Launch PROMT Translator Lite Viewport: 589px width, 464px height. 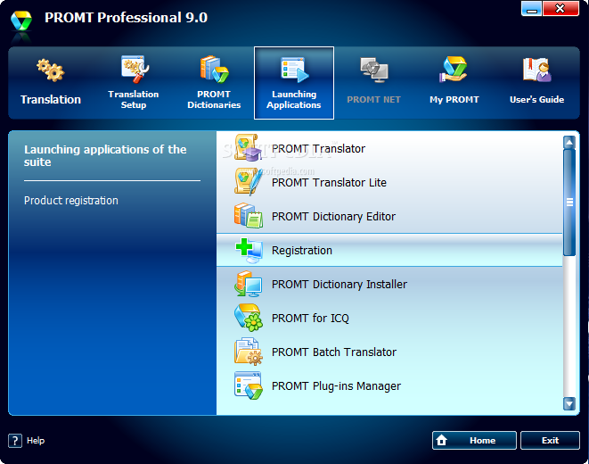(389, 182)
